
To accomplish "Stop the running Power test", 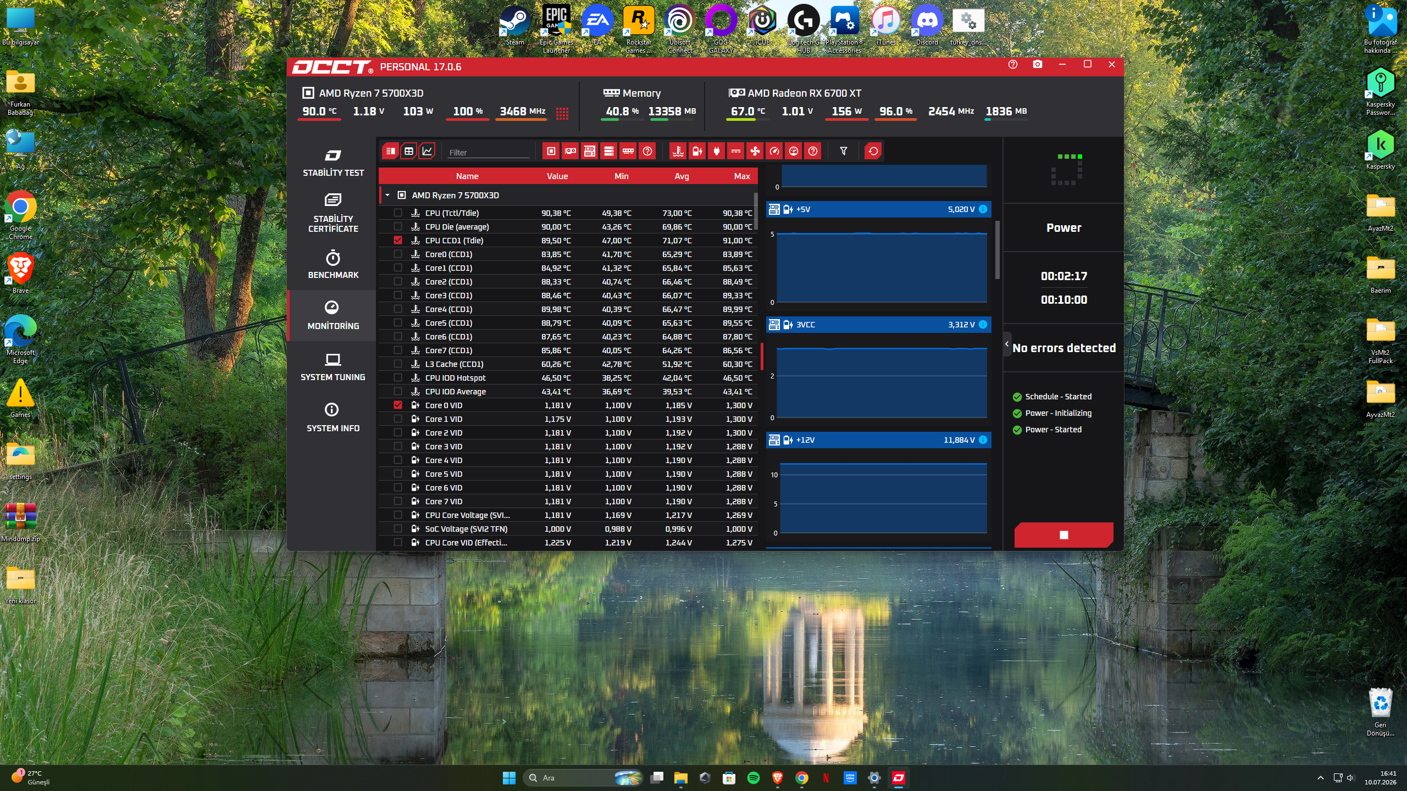I will tap(1064, 535).
